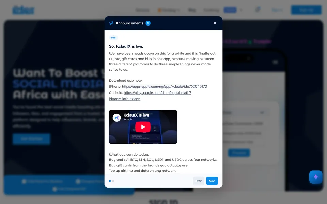
Task: Click the Prev announcement button
Action: 198,181
